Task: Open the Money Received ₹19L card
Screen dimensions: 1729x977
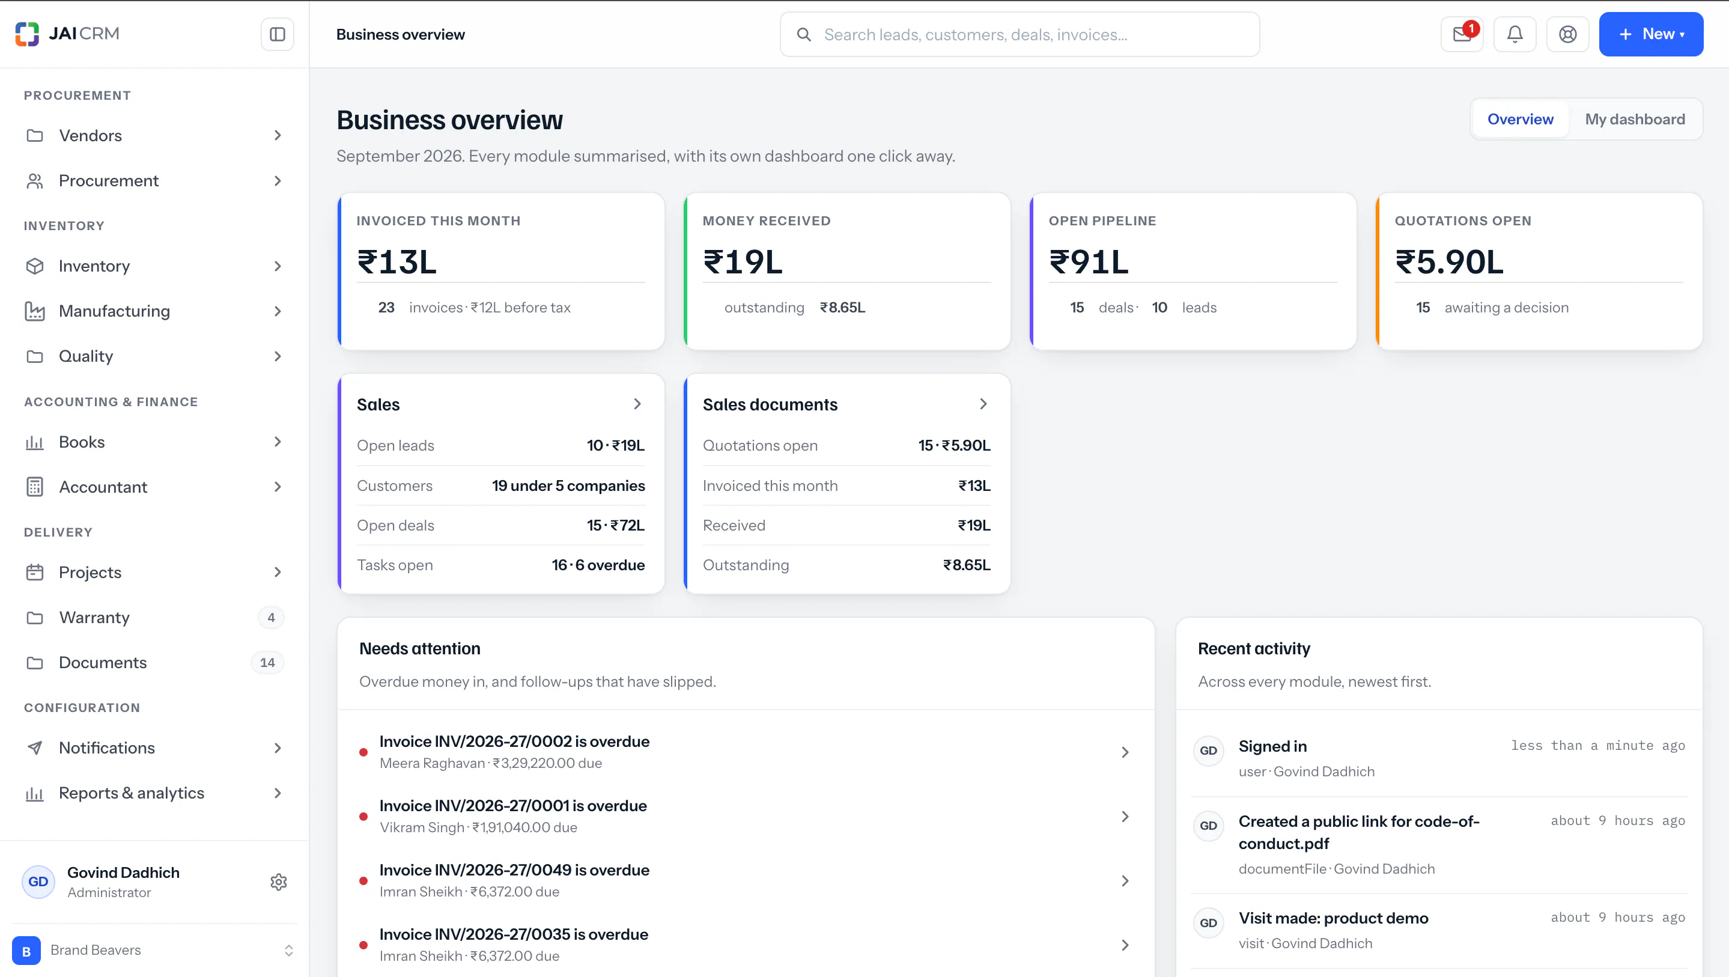Action: click(846, 271)
